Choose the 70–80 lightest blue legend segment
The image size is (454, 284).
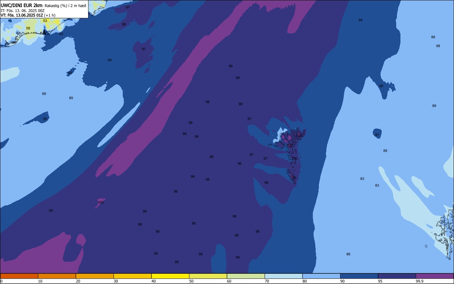(x=283, y=276)
